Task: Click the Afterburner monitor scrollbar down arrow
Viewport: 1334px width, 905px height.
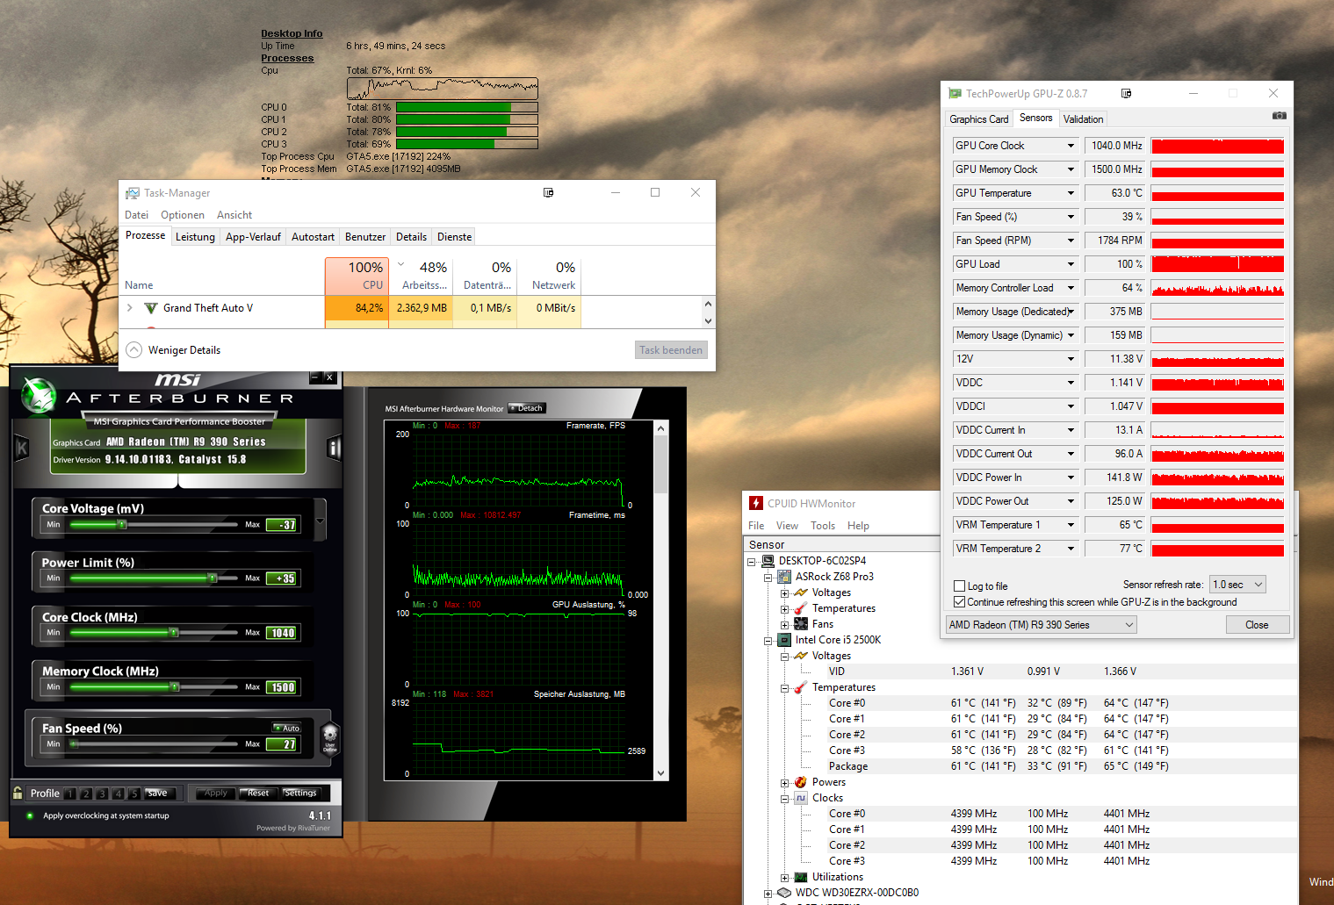Action: tap(661, 773)
